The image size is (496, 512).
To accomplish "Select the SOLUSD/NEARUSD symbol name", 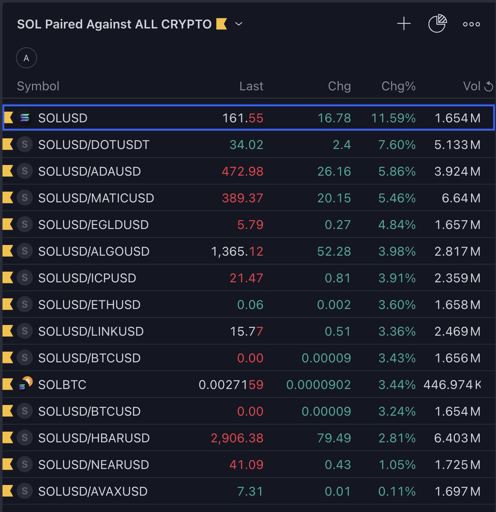I will coord(93,465).
